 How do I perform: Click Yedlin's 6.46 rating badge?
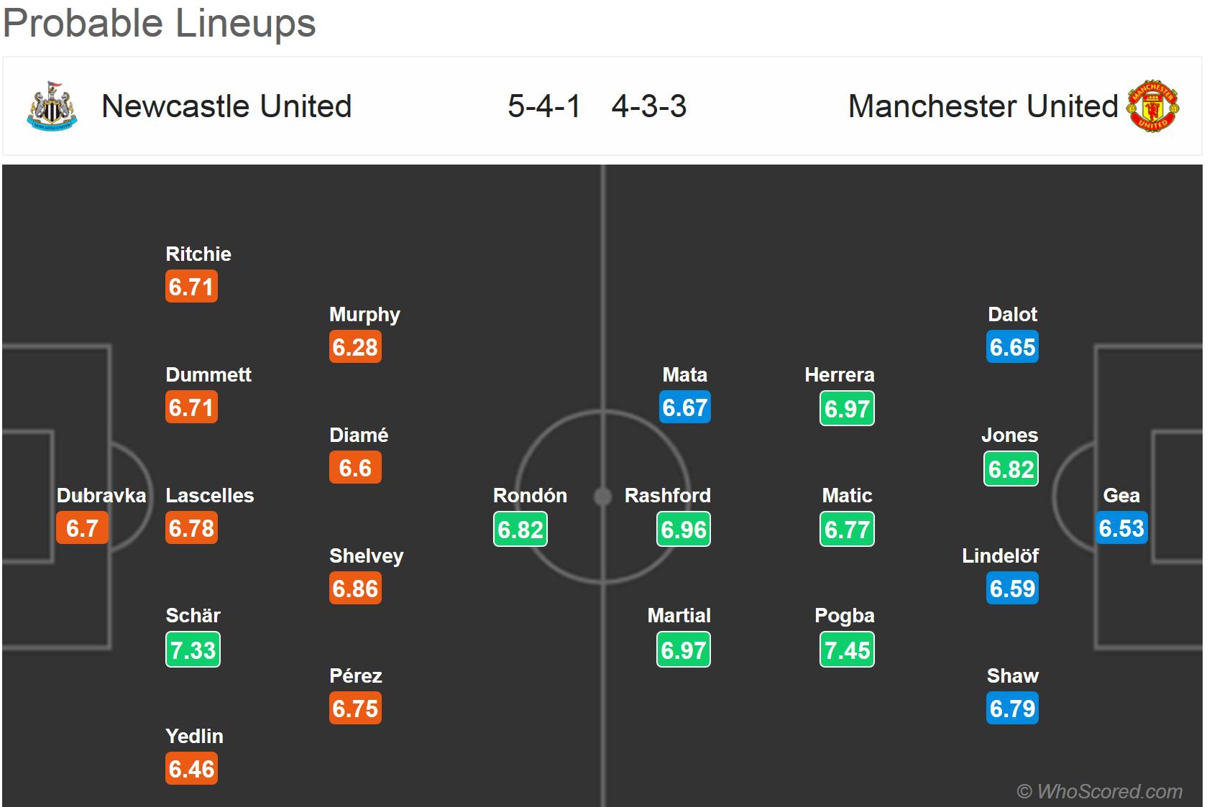[191, 769]
